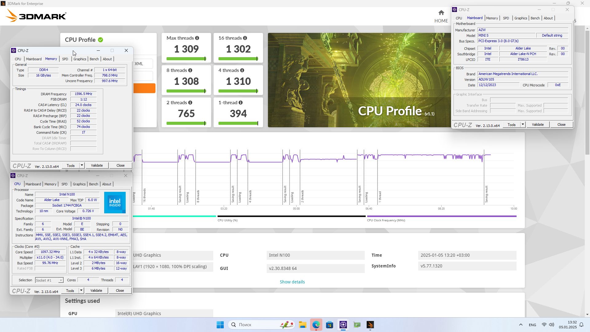
Task: Open the Windows Start menu
Action: [220, 325]
